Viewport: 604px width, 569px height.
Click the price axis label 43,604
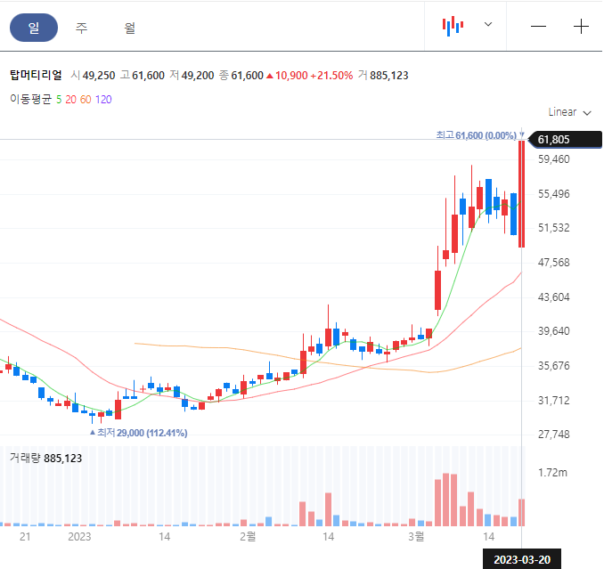[553, 297]
